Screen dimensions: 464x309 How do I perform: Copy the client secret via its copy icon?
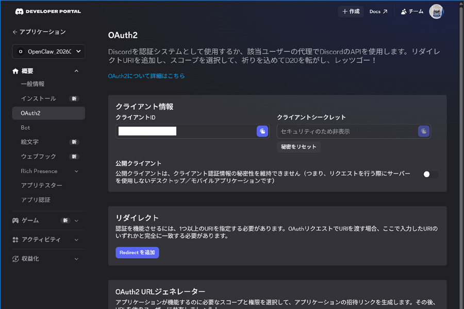click(x=423, y=131)
